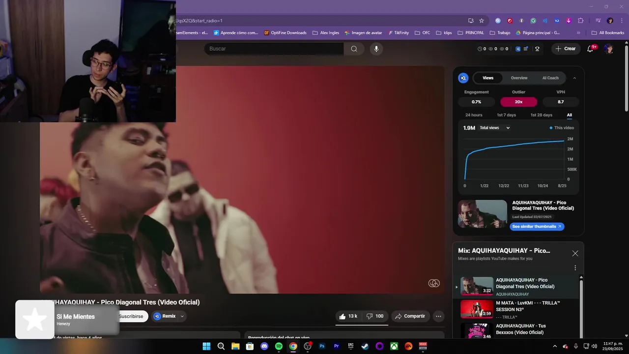Expand the Total views dropdown
This screenshot has height=354, width=629.
tap(495, 128)
